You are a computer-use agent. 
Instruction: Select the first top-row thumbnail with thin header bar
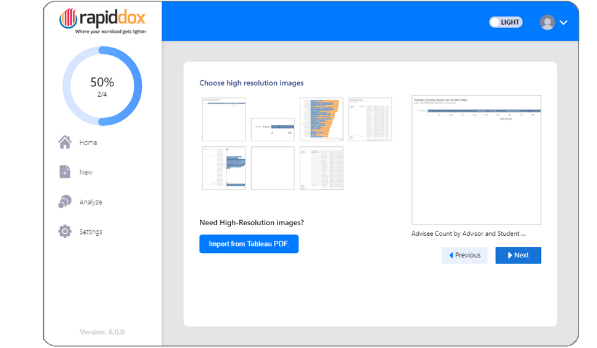coord(224,119)
